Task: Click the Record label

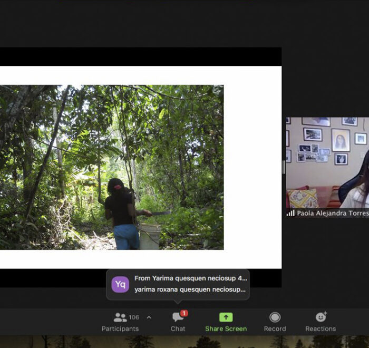Action: [275, 328]
